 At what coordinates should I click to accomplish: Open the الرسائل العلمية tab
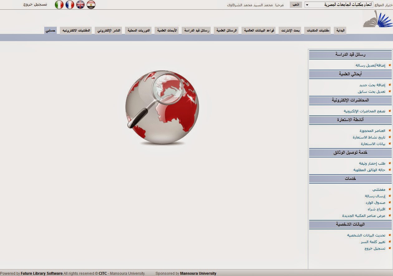click(x=227, y=30)
